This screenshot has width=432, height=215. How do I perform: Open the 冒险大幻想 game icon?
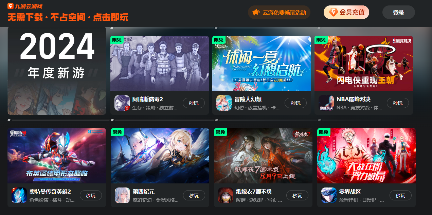224,103
